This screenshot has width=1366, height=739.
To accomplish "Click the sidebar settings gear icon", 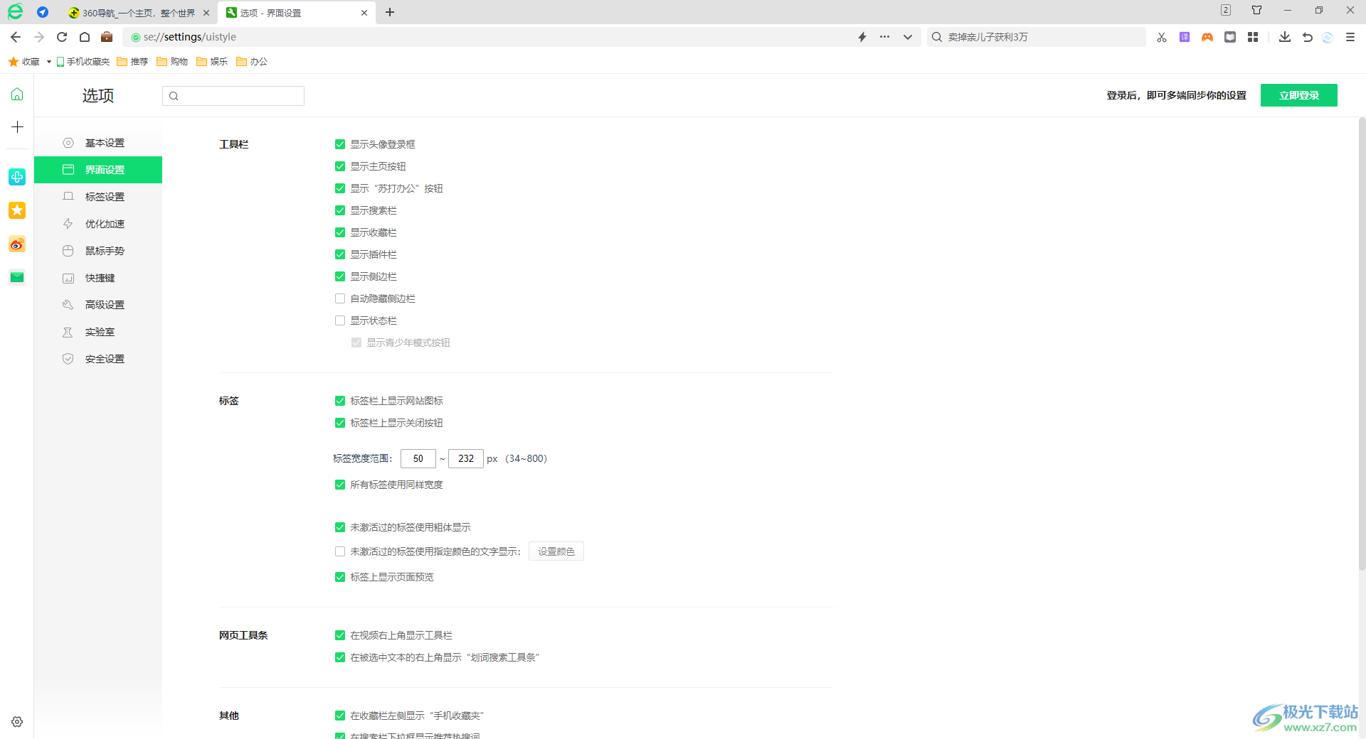I will 17,722.
